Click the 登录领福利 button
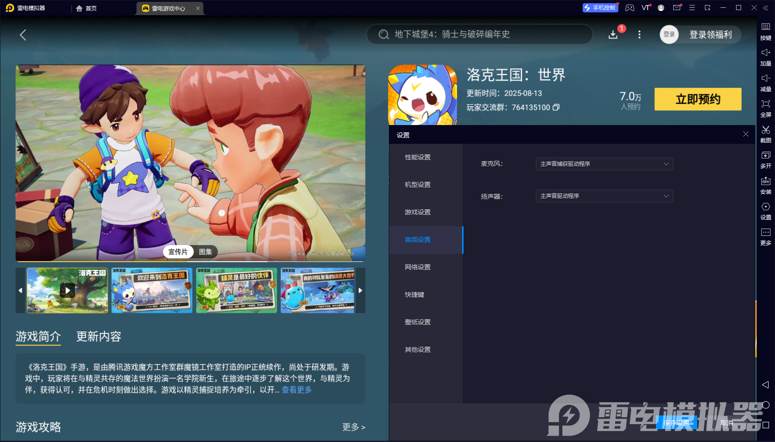Image resolution: width=775 pixels, height=442 pixels. [711, 35]
